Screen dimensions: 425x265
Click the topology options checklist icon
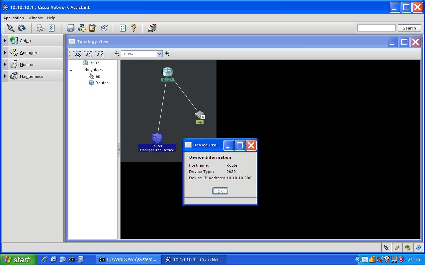pos(100,54)
